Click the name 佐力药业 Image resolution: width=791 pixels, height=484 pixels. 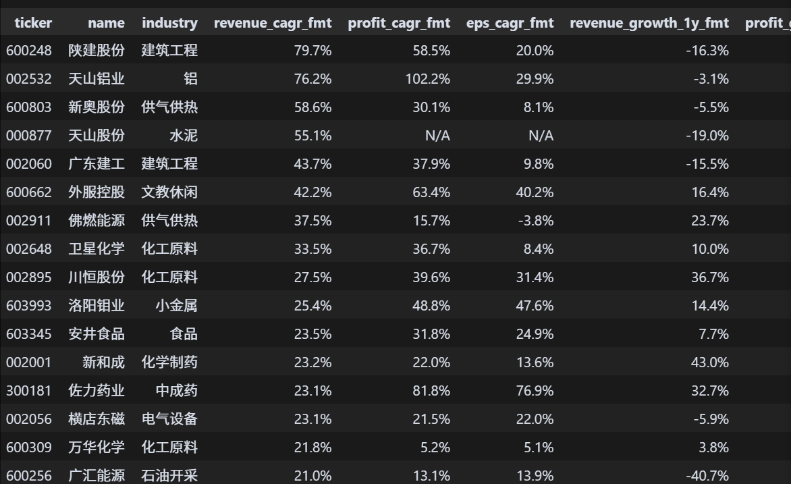click(97, 391)
